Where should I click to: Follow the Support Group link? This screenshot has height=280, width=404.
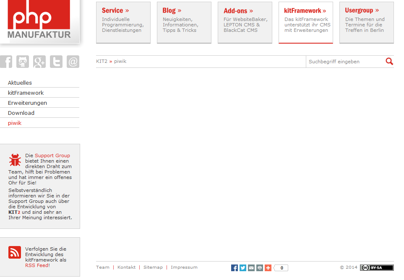tap(52, 156)
